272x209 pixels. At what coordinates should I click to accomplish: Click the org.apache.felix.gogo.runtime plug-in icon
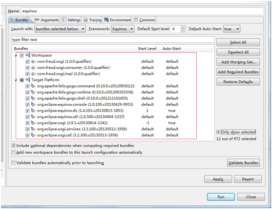tap(33, 92)
